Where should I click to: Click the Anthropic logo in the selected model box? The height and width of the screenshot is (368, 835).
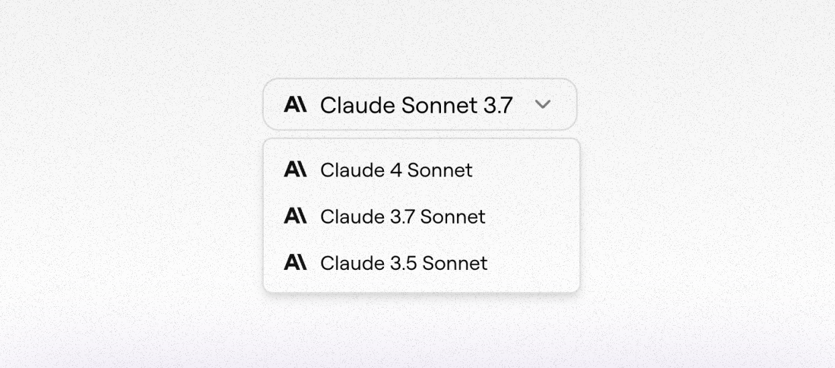point(295,105)
